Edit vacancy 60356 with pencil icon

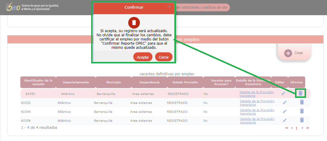[285, 120]
